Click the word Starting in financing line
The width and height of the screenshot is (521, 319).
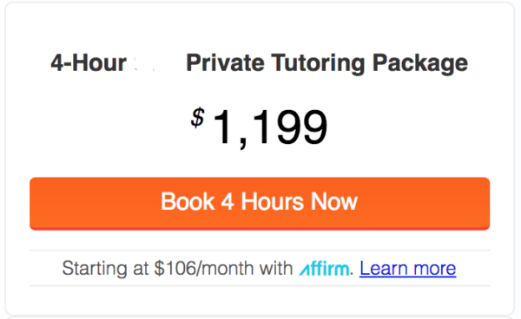(x=95, y=269)
